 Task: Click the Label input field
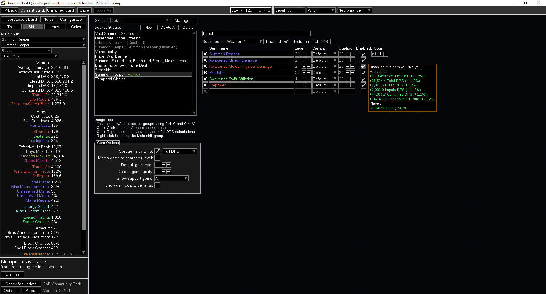tap(257, 33)
